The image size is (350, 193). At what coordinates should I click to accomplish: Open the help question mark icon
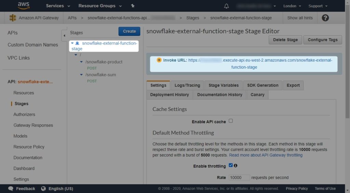[325, 18]
